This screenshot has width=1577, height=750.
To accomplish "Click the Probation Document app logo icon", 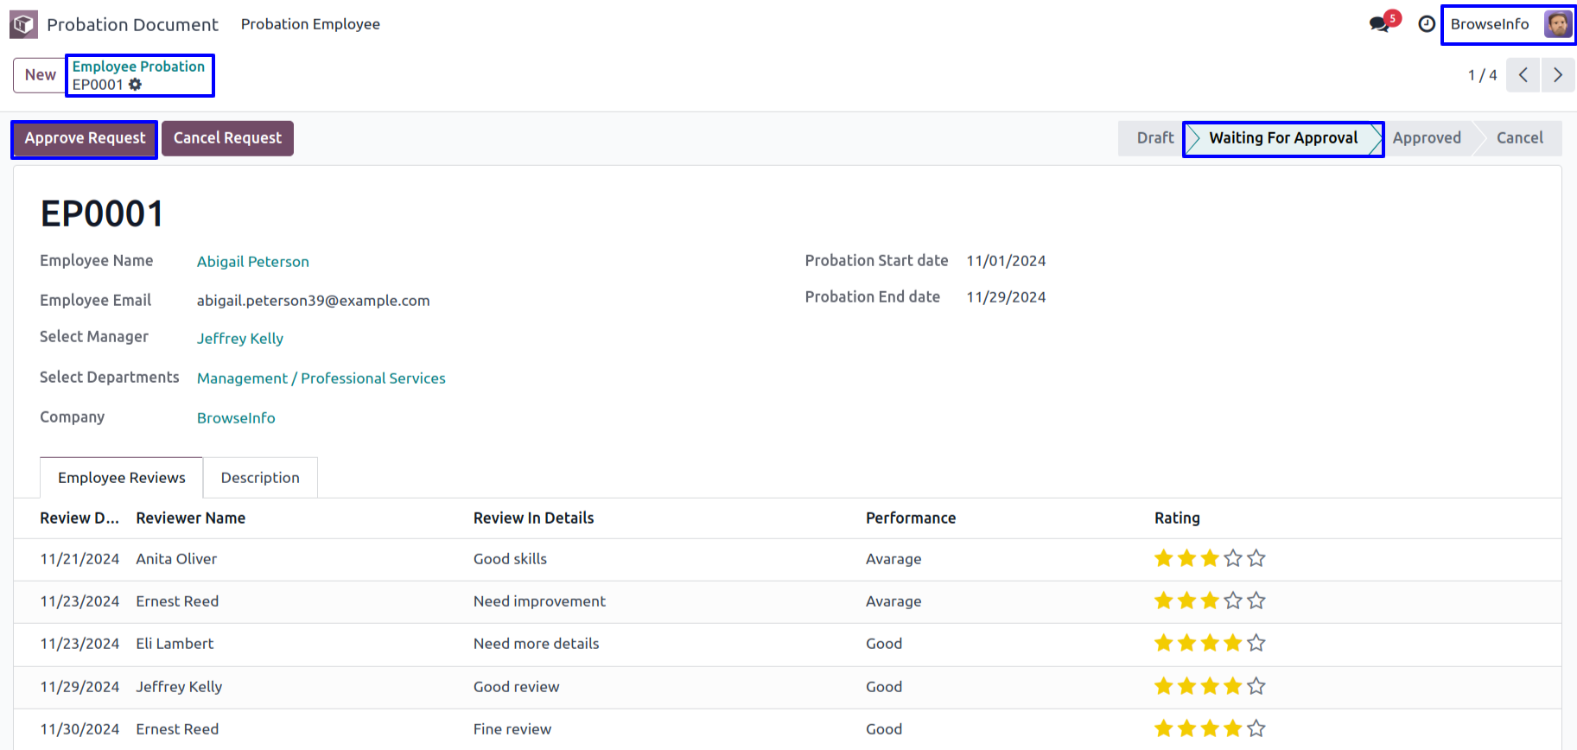I will coord(23,24).
